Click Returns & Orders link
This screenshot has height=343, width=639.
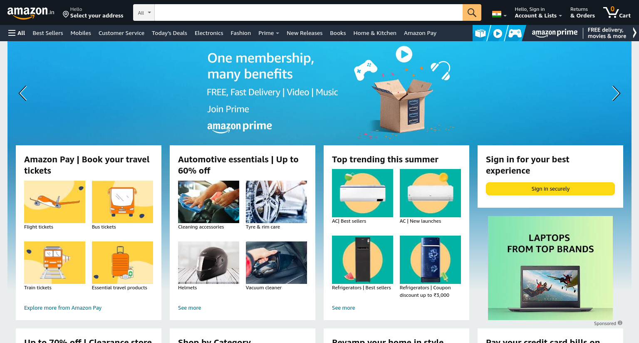[582, 12]
